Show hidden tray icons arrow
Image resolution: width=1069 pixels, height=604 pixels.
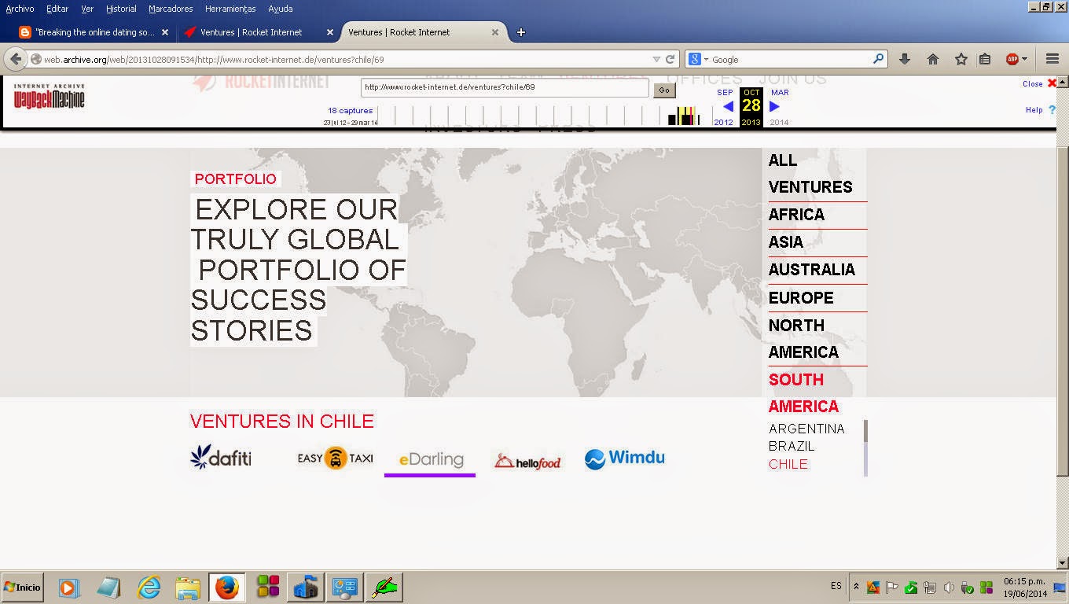click(856, 587)
